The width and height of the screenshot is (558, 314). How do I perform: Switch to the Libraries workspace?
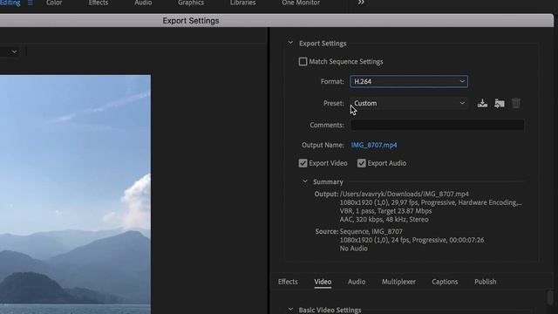coord(242,3)
